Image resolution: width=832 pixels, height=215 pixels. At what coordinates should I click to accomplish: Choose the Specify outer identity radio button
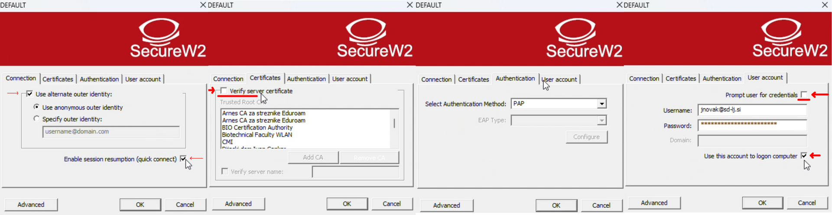tap(36, 118)
